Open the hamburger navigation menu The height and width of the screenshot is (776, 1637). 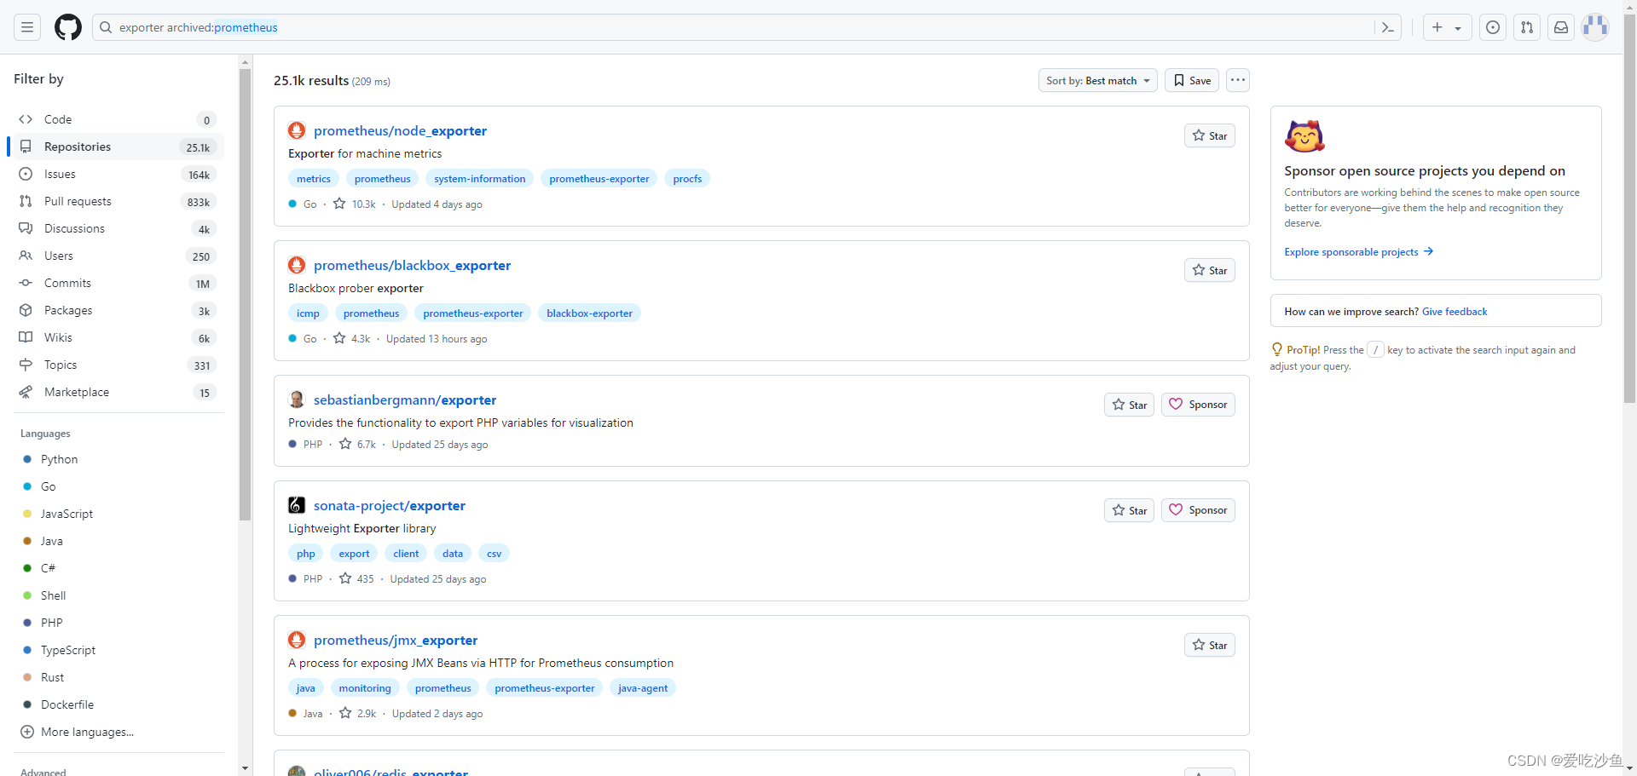pyautogui.click(x=27, y=27)
